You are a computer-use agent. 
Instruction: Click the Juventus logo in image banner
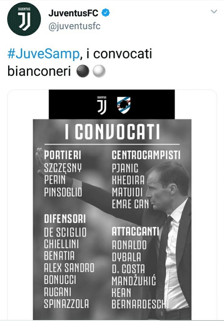102,105
